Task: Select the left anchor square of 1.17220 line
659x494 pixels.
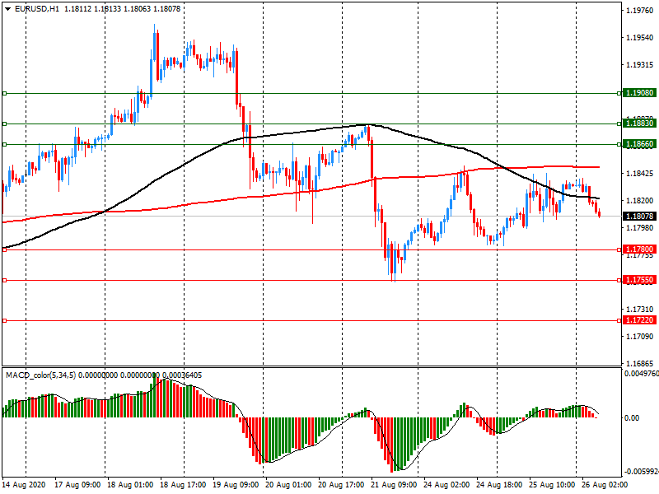Action: point(5,321)
